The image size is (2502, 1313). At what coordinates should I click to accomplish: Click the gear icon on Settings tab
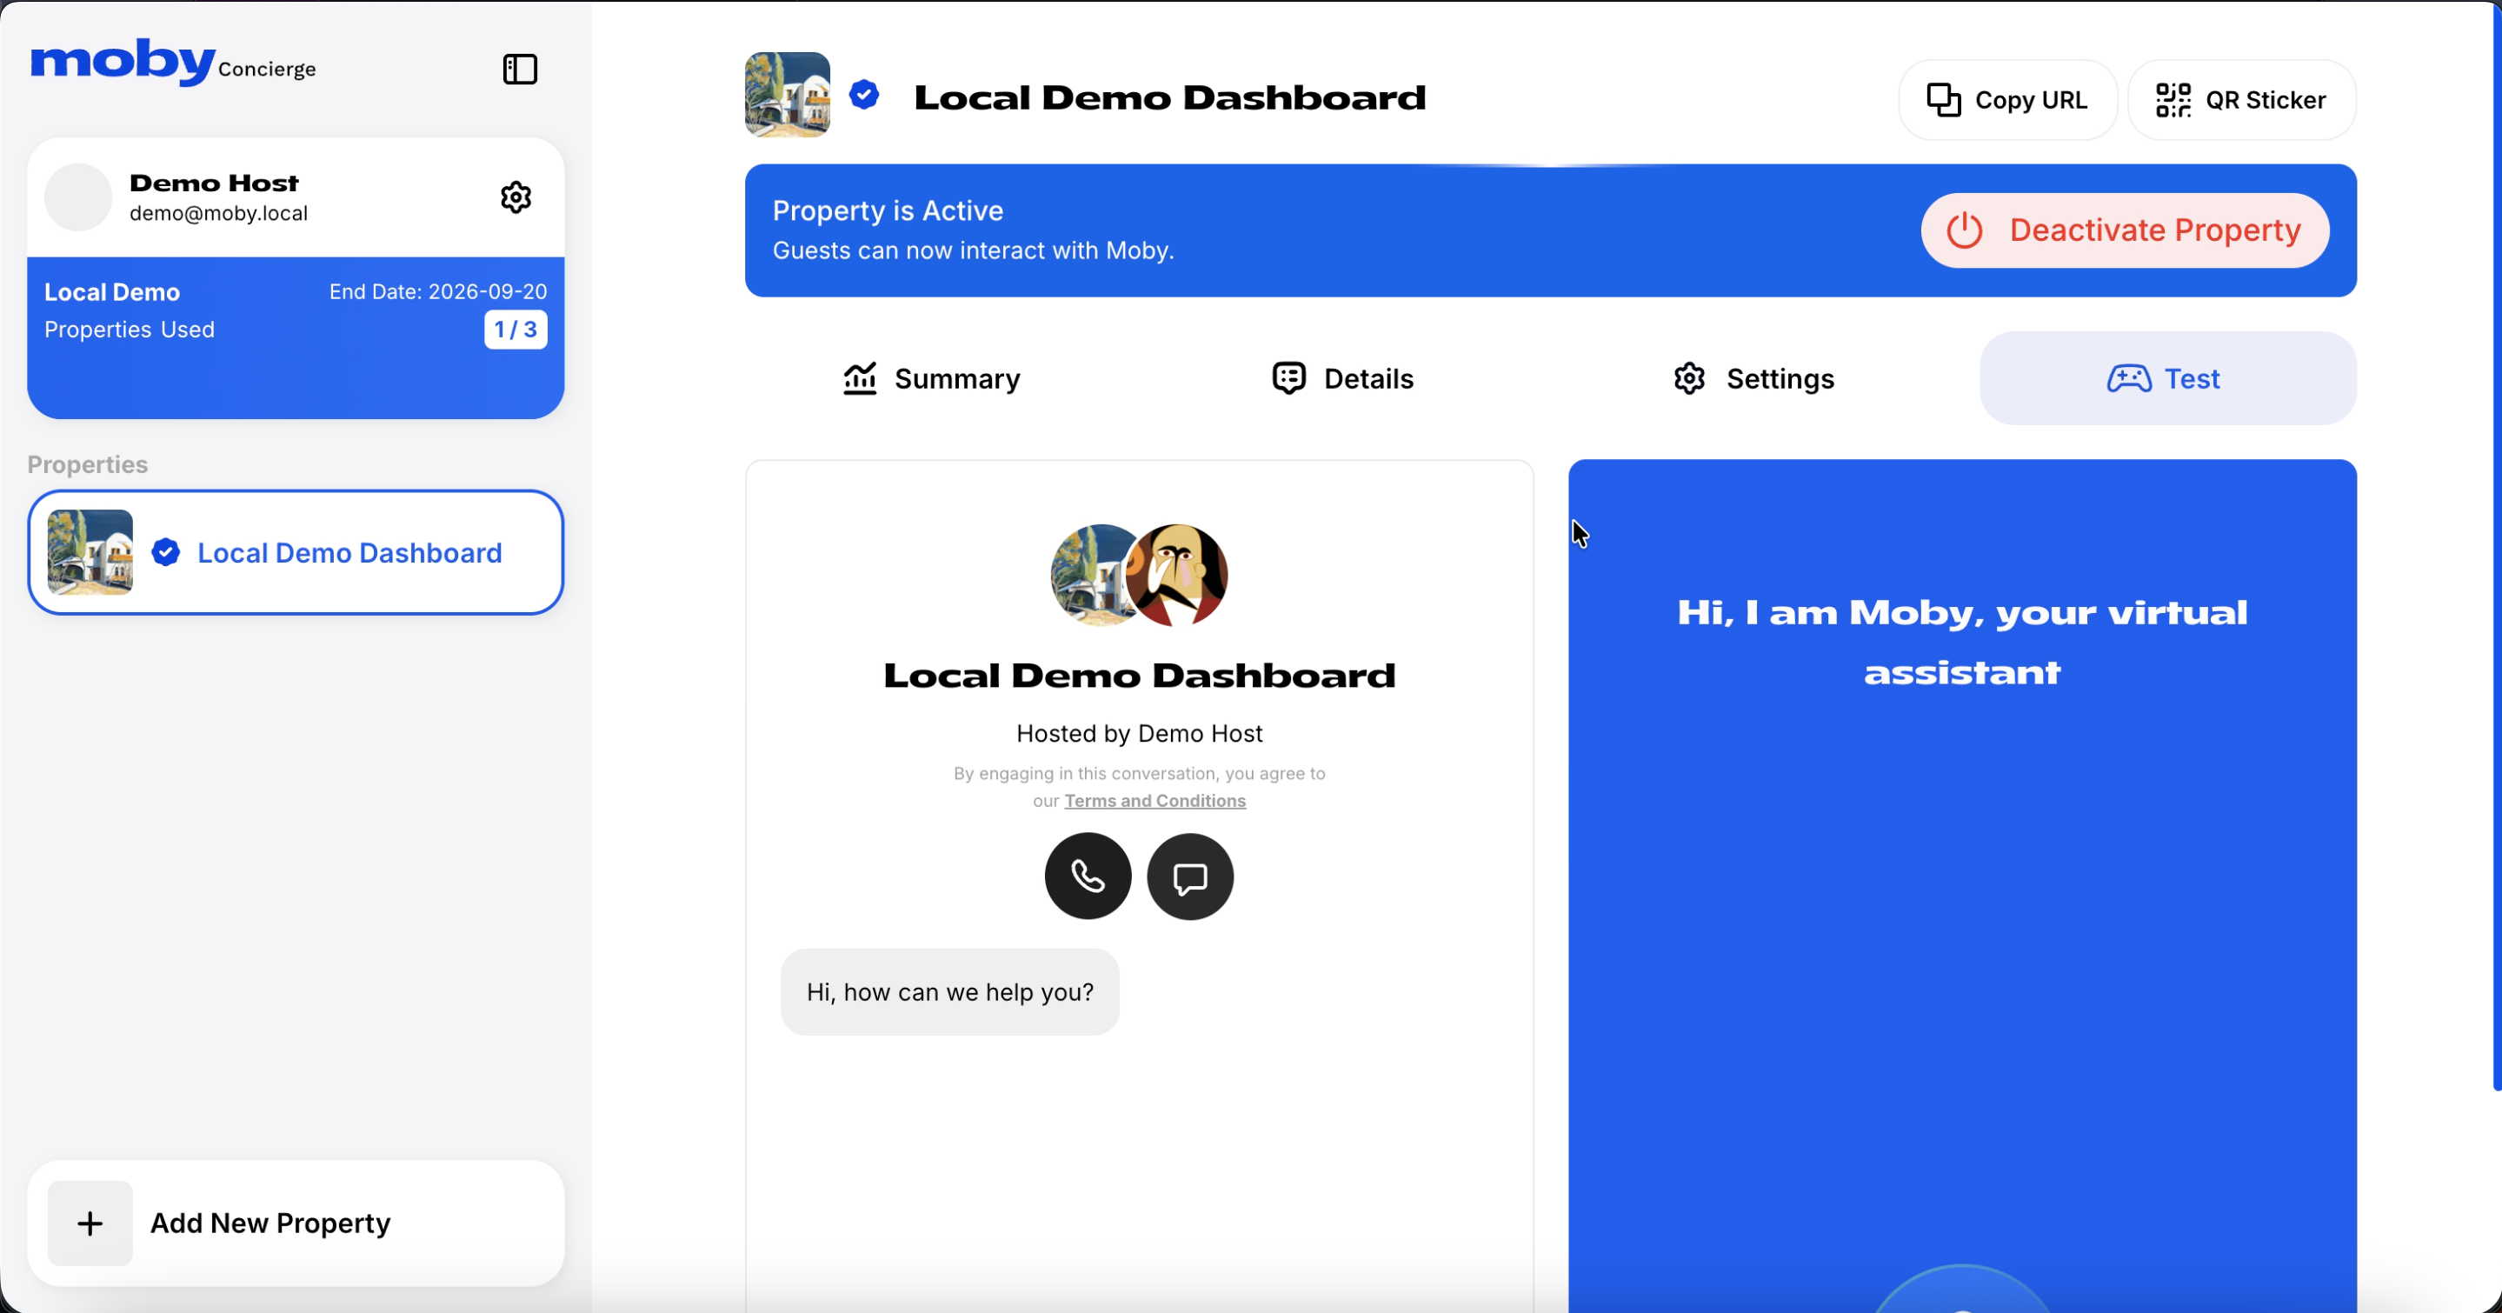click(1689, 379)
